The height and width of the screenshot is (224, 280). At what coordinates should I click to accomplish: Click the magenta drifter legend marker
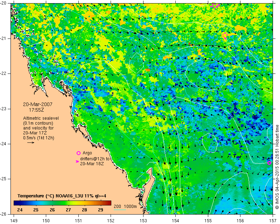77,161
